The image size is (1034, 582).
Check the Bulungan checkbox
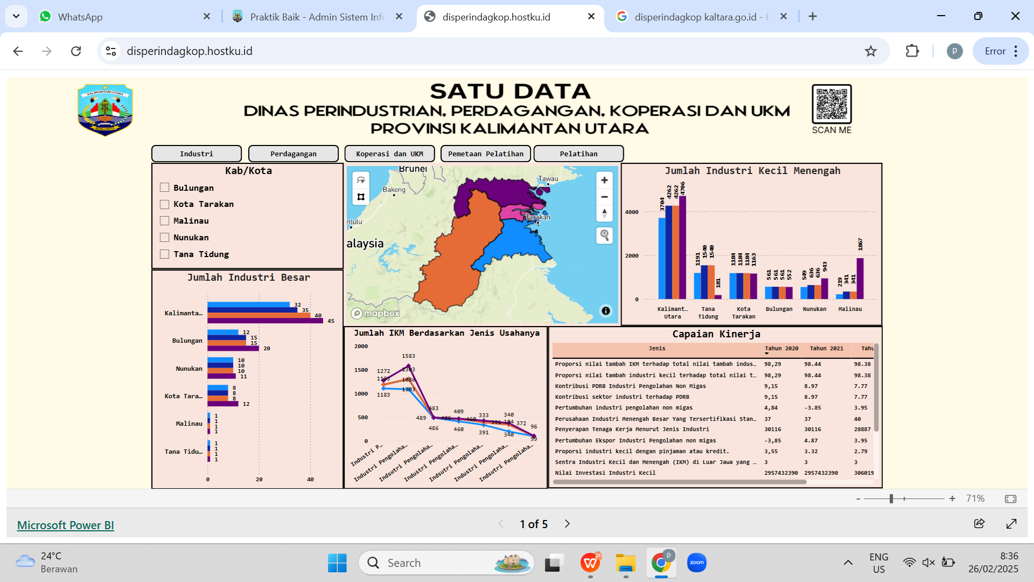165,188
